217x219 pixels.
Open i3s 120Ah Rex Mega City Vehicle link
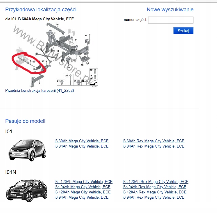[155, 182]
